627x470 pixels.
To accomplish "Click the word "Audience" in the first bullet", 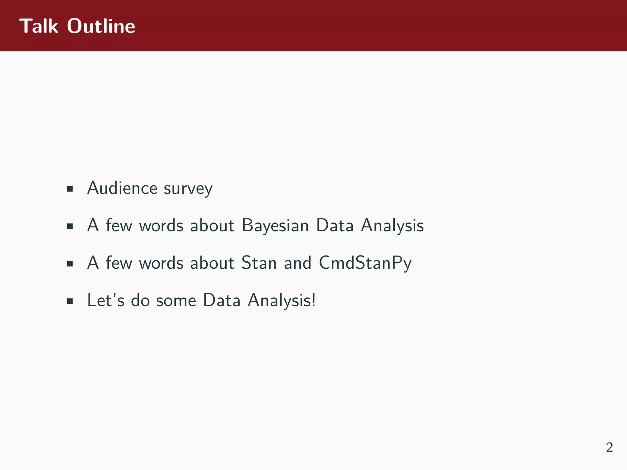I will click(122, 188).
